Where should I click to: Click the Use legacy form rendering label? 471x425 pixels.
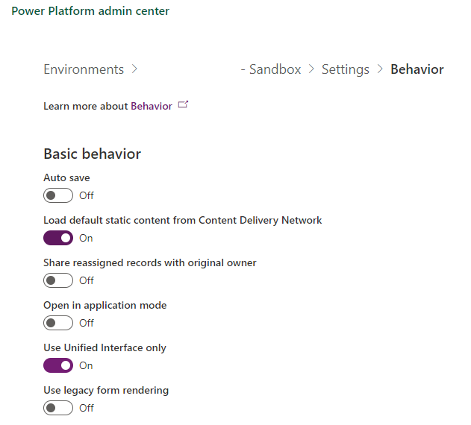106,390
